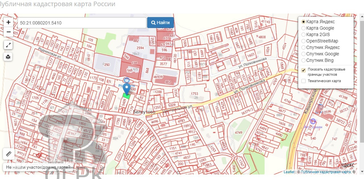Click parcel labeled 3577
Viewport: 364px width, 179px height.
[163, 64]
